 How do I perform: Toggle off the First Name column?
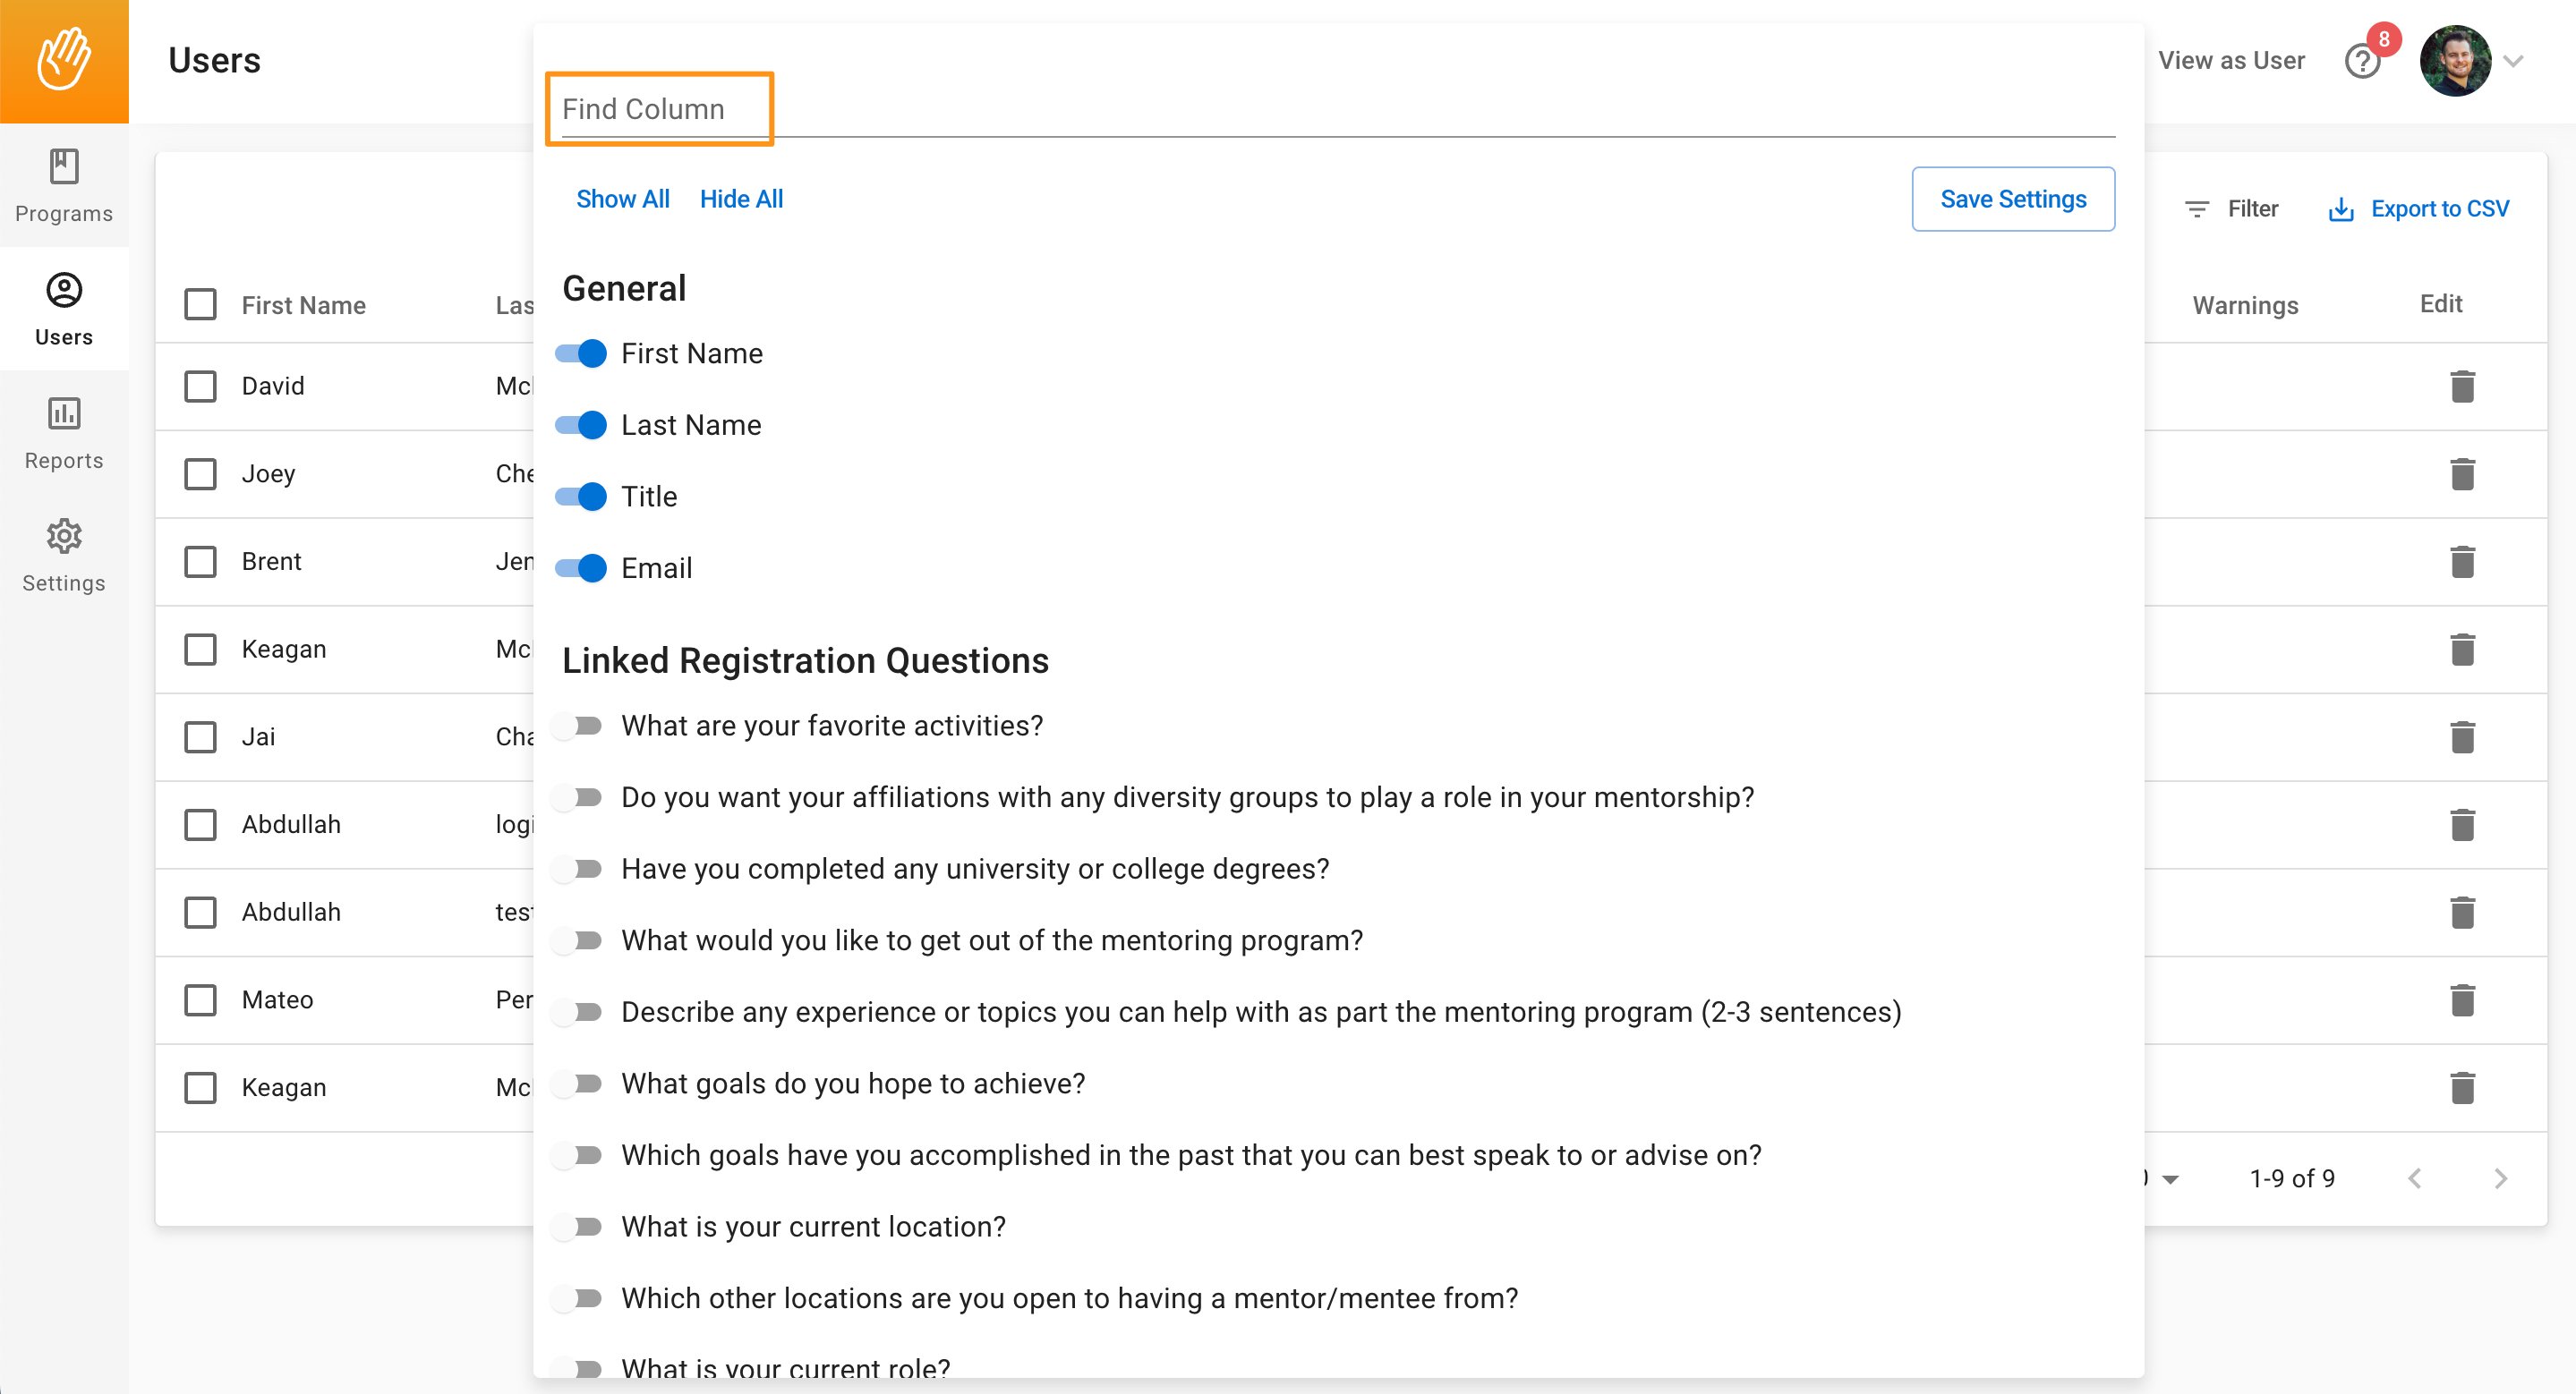click(581, 353)
